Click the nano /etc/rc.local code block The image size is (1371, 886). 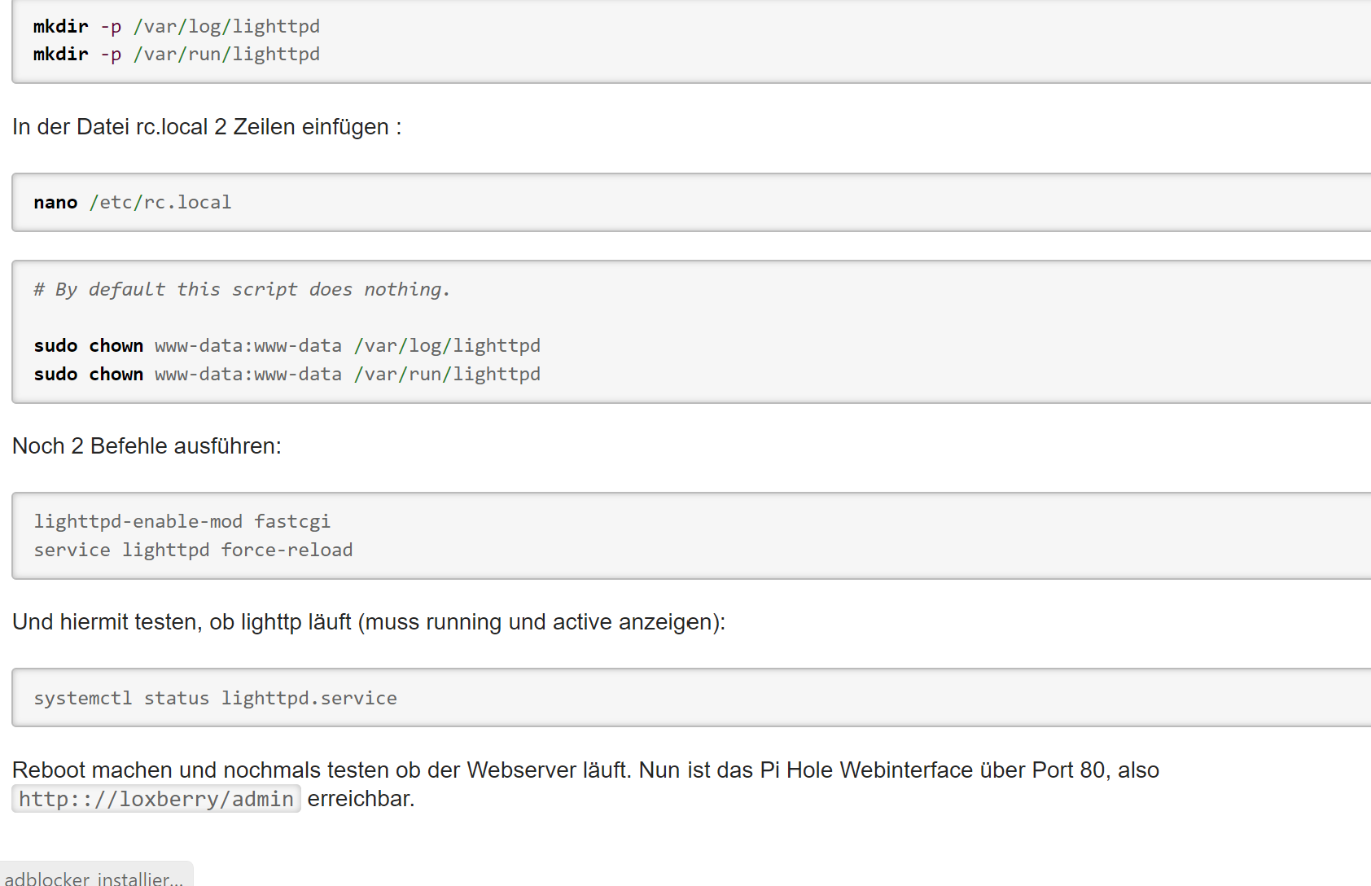pyautogui.click(x=133, y=202)
